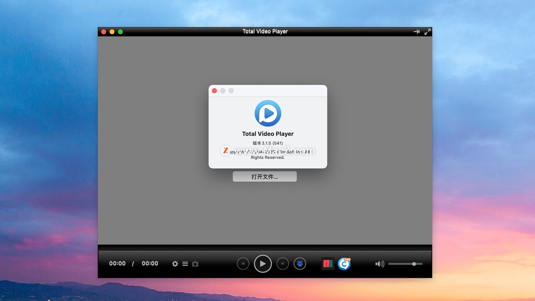
Task: Click the large Play button
Action: [x=262, y=264]
